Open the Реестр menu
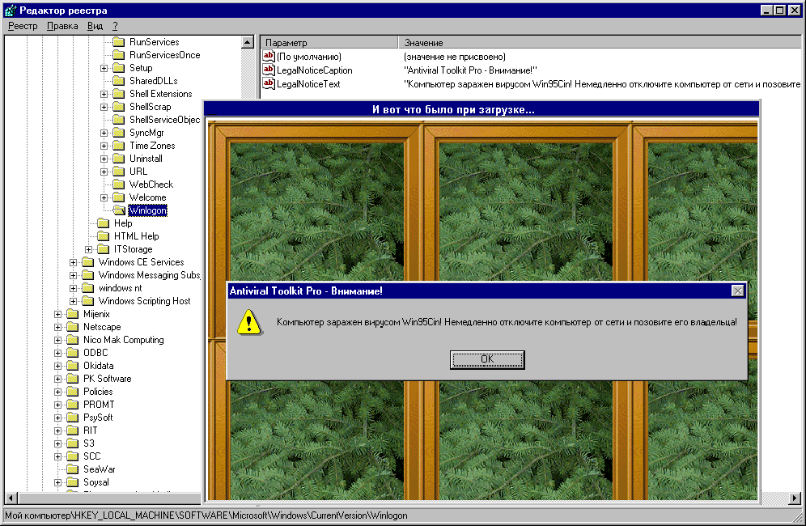Screen dimensions: 806x526 pos(23,26)
